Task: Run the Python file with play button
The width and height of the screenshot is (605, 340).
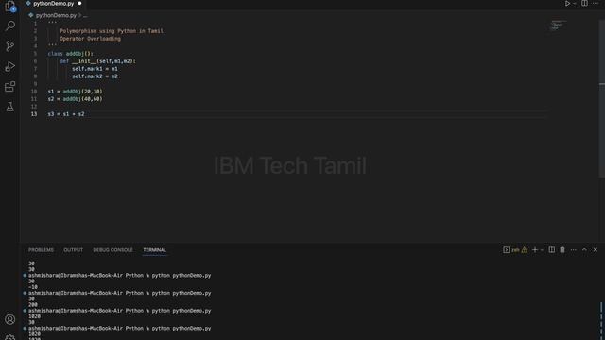Action: click(x=567, y=4)
